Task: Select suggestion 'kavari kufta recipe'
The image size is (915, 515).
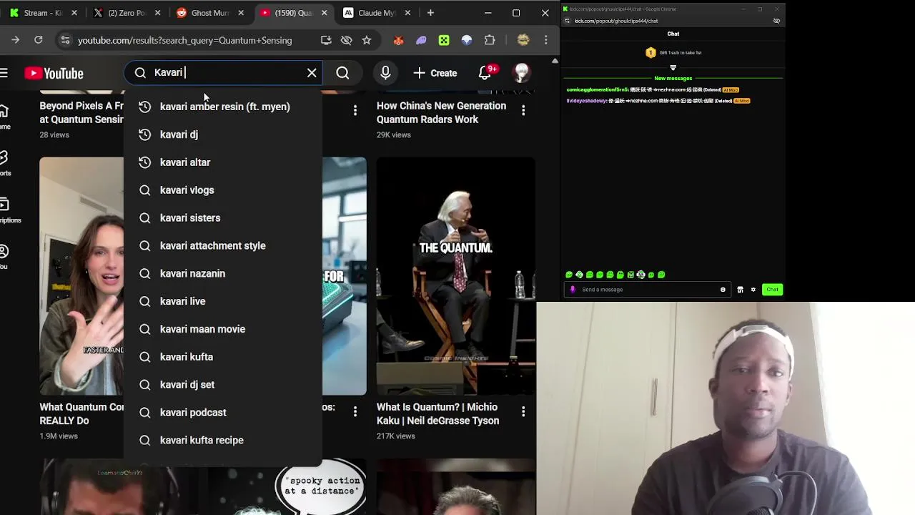Action: [x=223, y=441]
